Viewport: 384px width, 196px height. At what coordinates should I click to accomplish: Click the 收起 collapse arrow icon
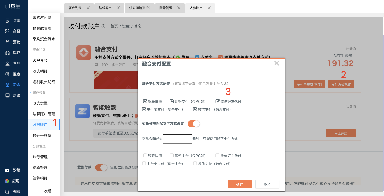(37, 191)
